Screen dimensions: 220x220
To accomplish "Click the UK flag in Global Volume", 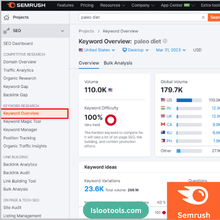I will [x=163, y=116].
